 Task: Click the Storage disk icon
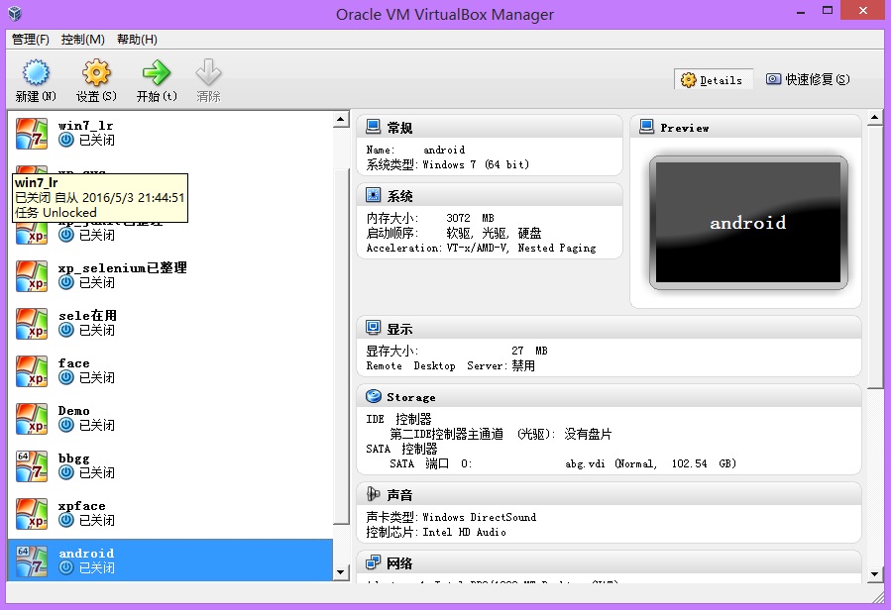click(x=374, y=396)
